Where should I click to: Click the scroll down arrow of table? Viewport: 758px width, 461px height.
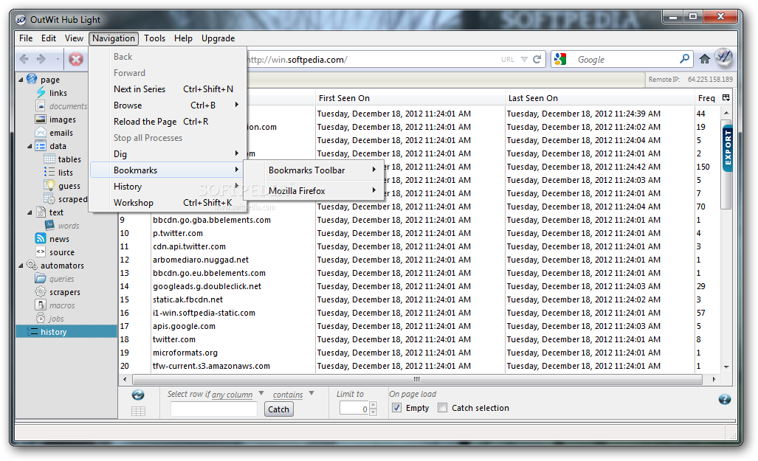726,367
